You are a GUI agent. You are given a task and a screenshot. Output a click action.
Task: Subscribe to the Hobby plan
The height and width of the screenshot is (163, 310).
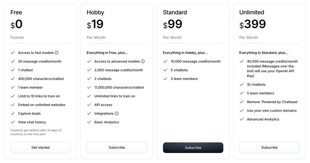pos(117,148)
